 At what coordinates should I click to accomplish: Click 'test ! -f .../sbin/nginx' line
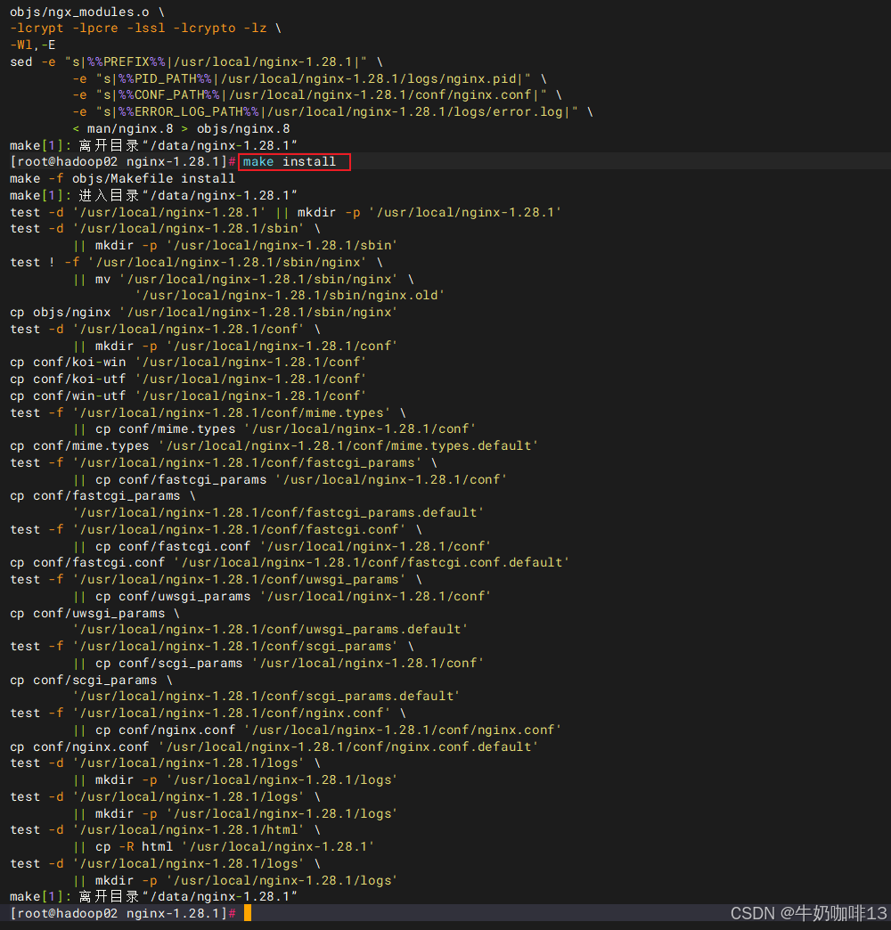[x=196, y=262]
